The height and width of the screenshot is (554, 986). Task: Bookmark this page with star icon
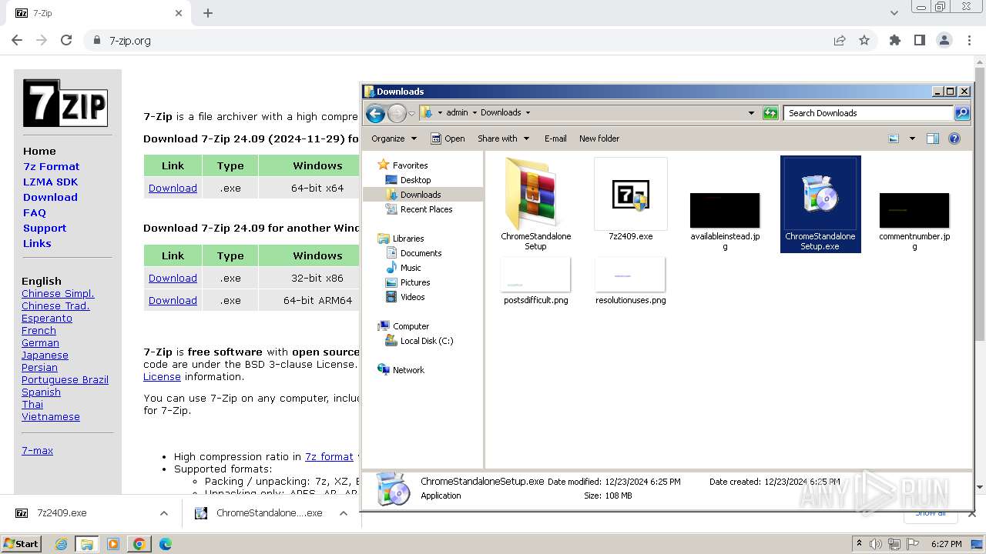click(x=864, y=41)
